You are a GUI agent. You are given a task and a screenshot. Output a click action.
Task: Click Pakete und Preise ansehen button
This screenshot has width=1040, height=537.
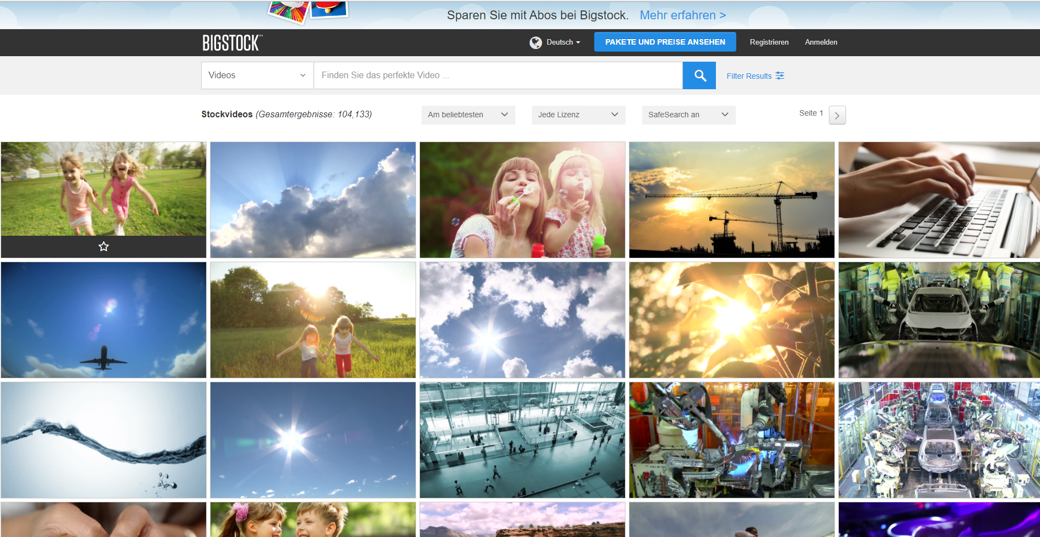pos(665,42)
